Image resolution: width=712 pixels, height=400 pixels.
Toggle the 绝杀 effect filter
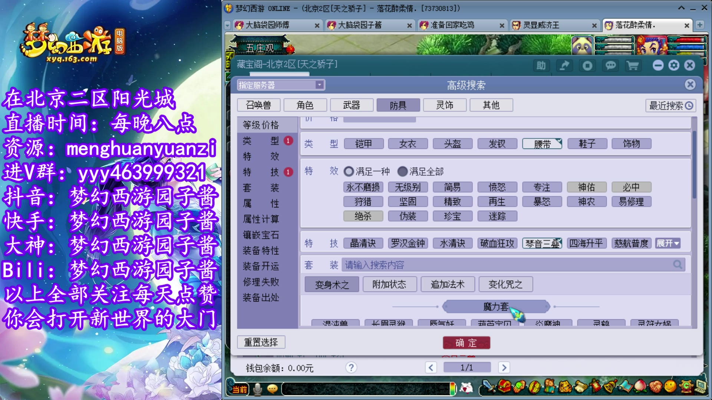click(363, 216)
